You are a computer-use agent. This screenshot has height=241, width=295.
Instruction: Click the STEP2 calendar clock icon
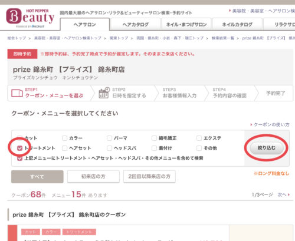point(104,93)
